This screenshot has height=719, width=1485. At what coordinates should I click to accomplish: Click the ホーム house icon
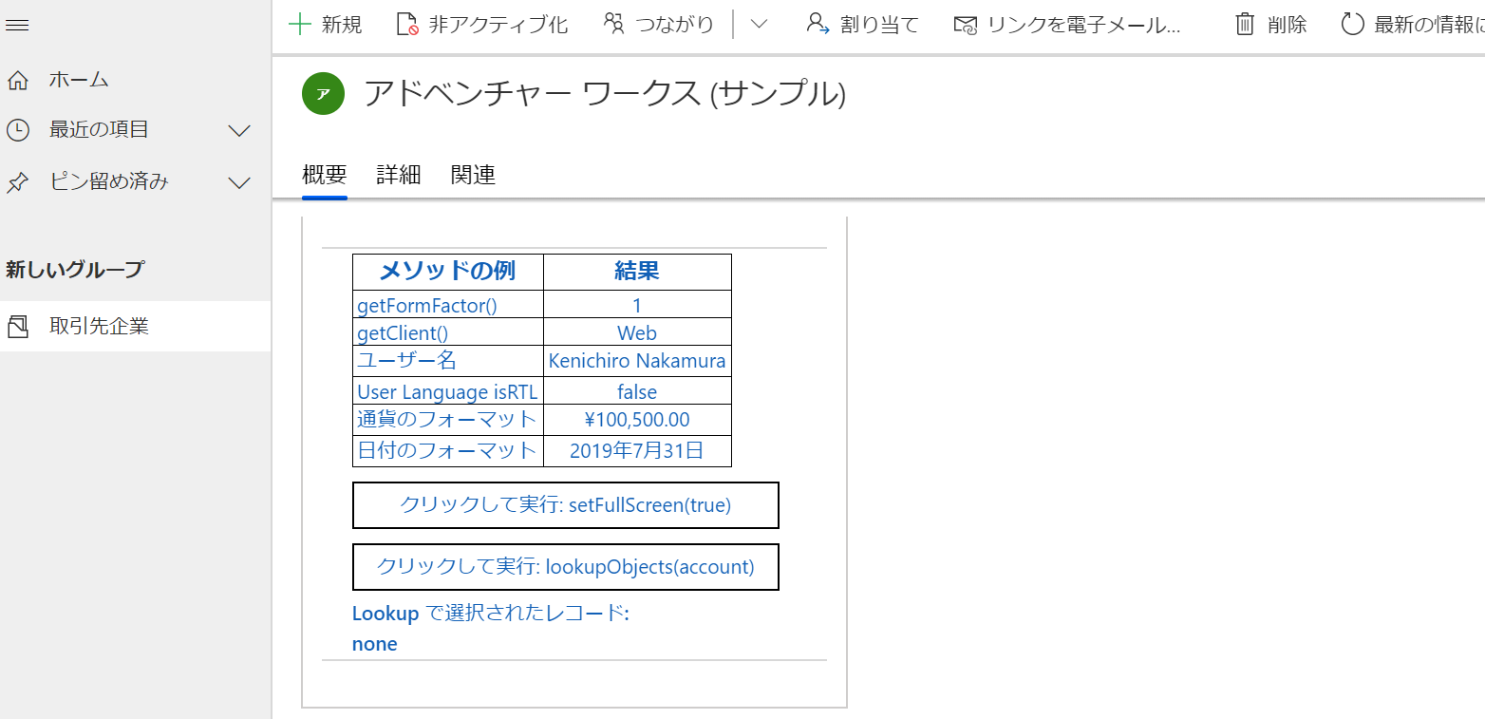[x=17, y=80]
